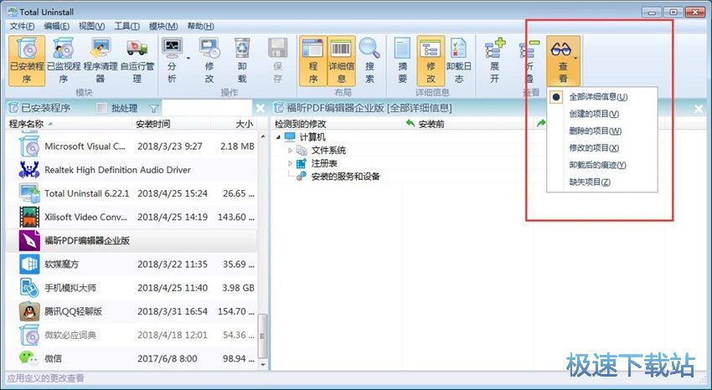Click the 安装前 column header
The width and height of the screenshot is (712, 390).
(467, 124)
